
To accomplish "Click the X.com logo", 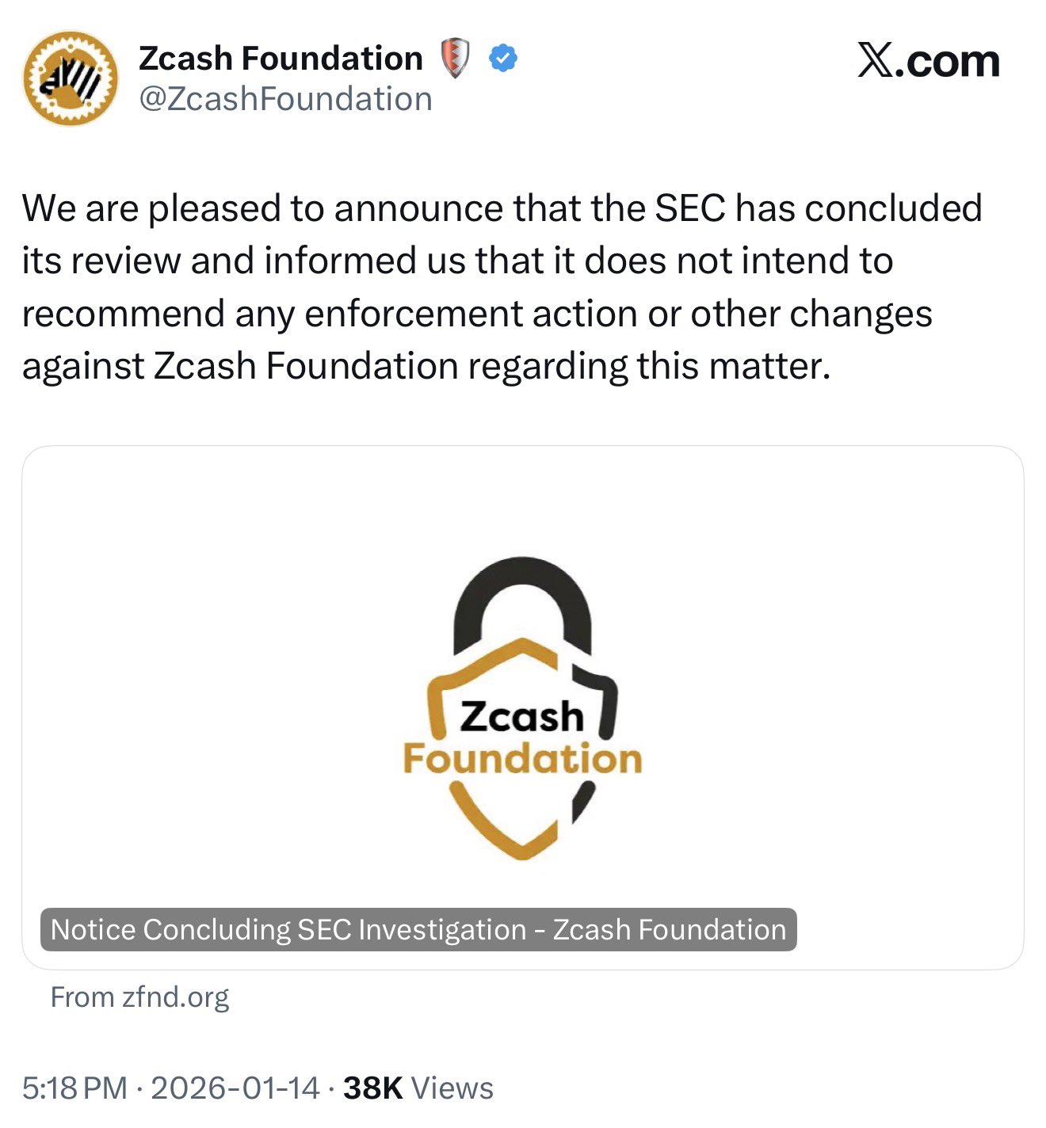I will [x=928, y=62].
